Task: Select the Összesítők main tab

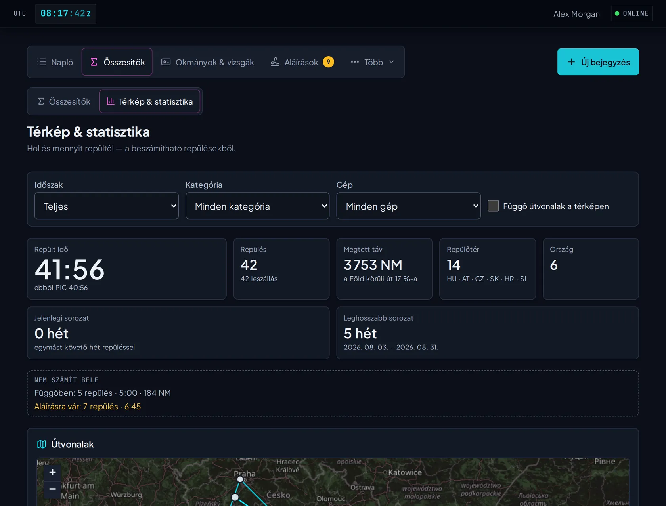Action: pyautogui.click(x=117, y=62)
